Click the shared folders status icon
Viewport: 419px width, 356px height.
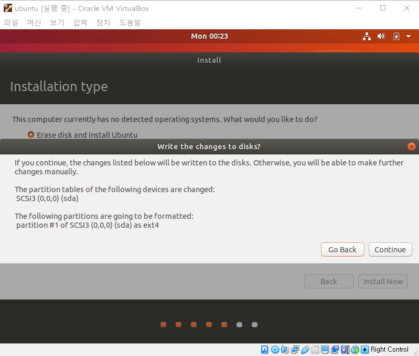pos(315,349)
